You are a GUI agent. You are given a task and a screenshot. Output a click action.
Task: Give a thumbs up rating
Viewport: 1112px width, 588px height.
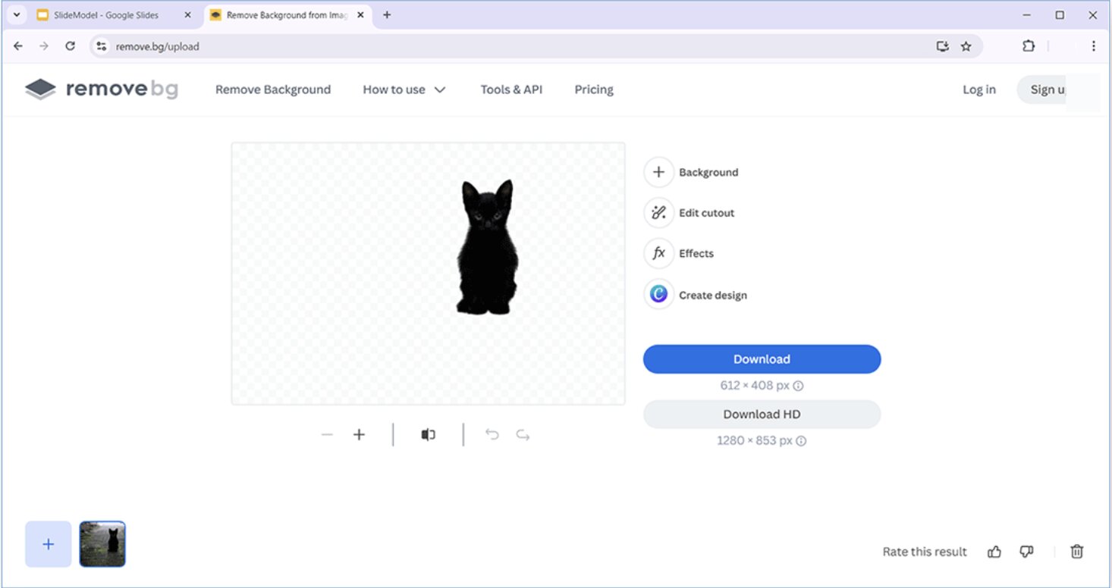tap(994, 552)
